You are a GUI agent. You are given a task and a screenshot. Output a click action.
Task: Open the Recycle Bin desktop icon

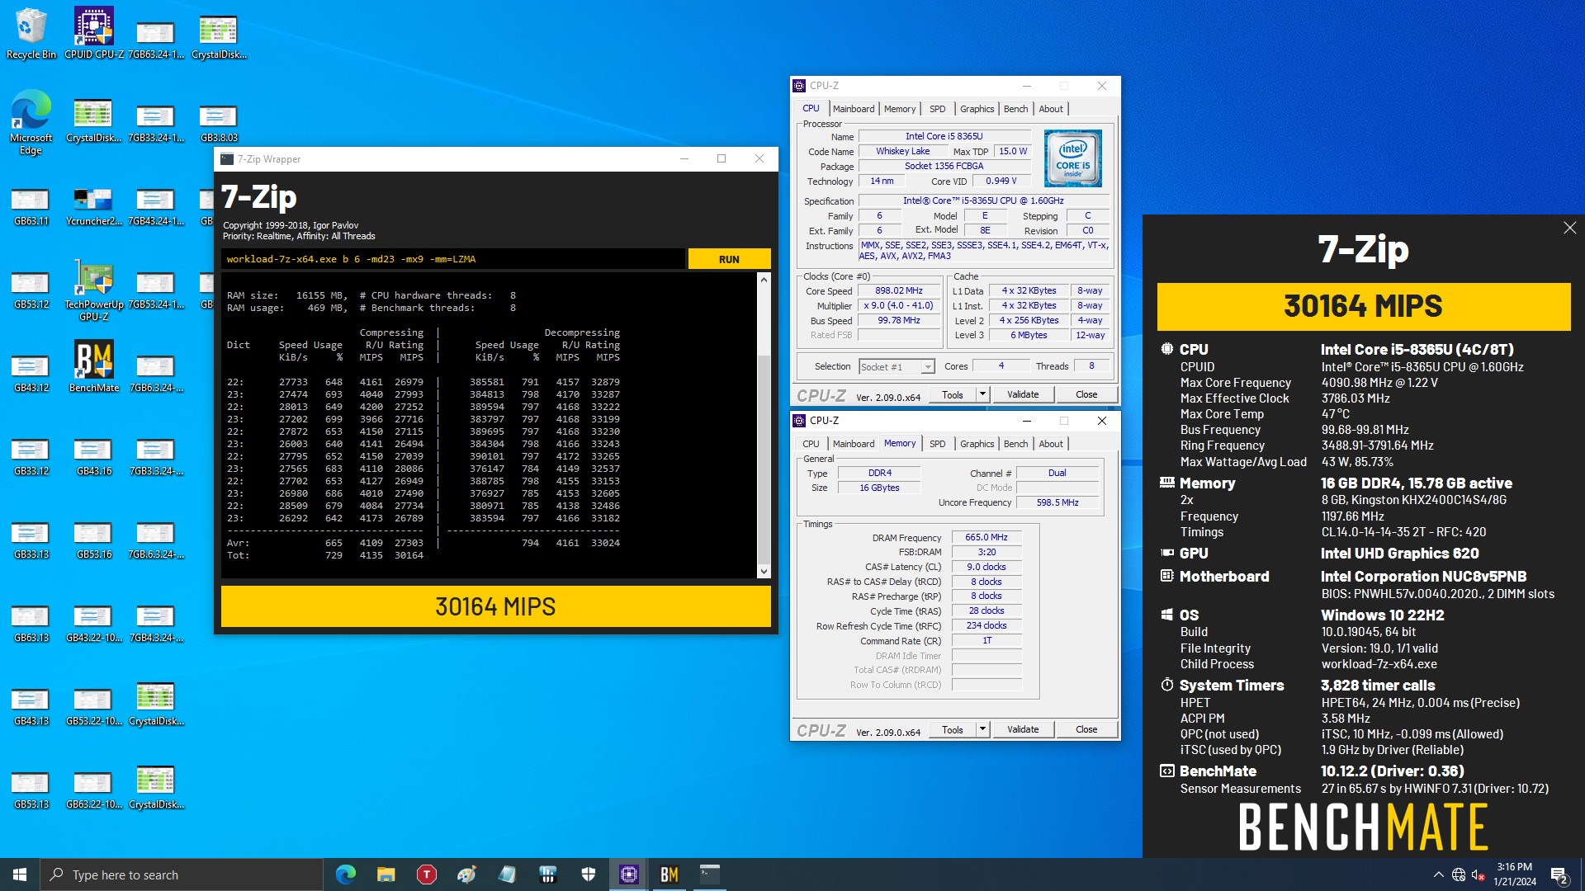(x=31, y=33)
